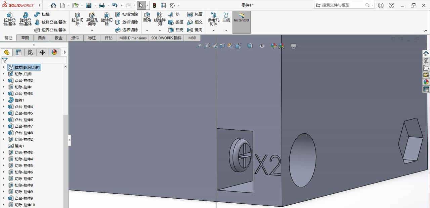Toggle the view settings sphere in heads-up toolbar
430x208 pixels.
point(282,46)
